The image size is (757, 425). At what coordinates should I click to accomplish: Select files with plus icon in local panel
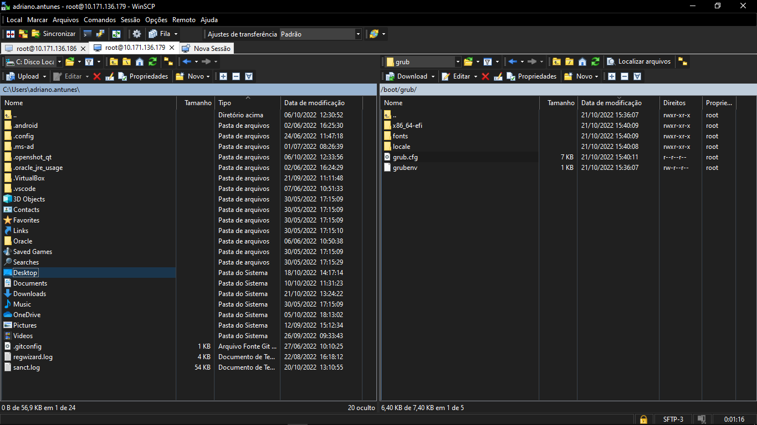223,76
